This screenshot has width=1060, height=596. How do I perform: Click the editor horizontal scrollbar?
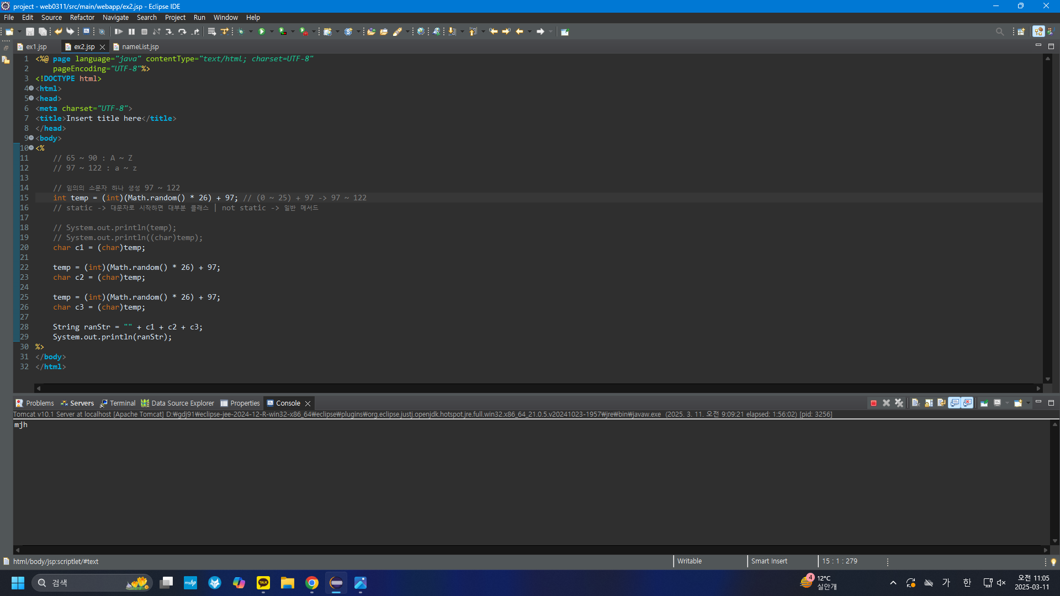click(x=538, y=389)
